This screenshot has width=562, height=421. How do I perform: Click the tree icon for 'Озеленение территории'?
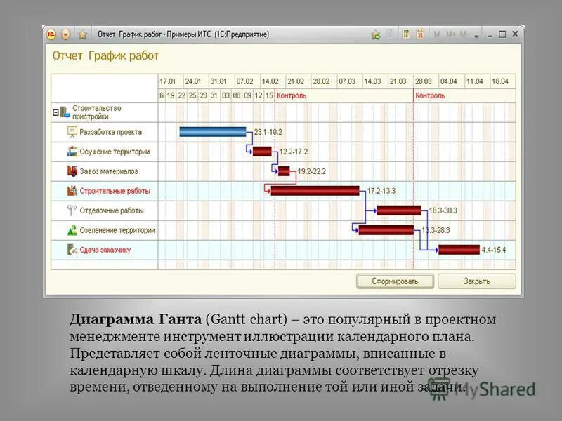click(71, 229)
